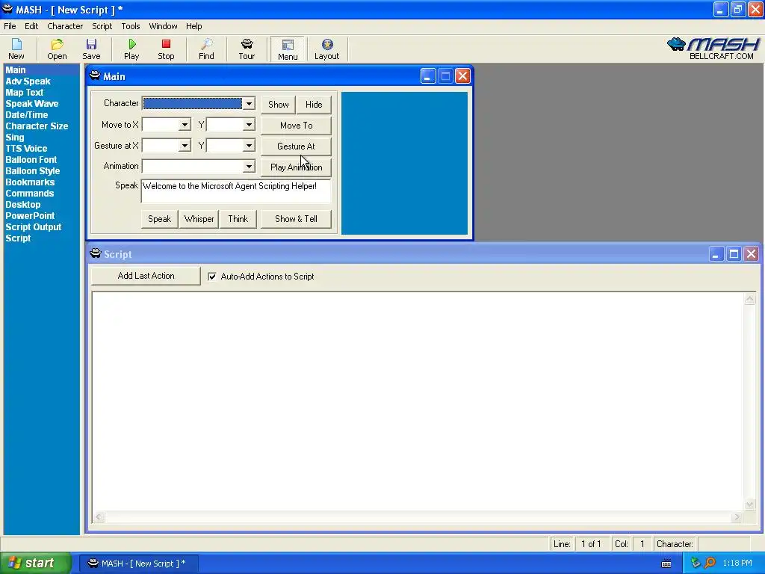Select Date/Time in the sidebar
The height and width of the screenshot is (574, 765).
[27, 115]
